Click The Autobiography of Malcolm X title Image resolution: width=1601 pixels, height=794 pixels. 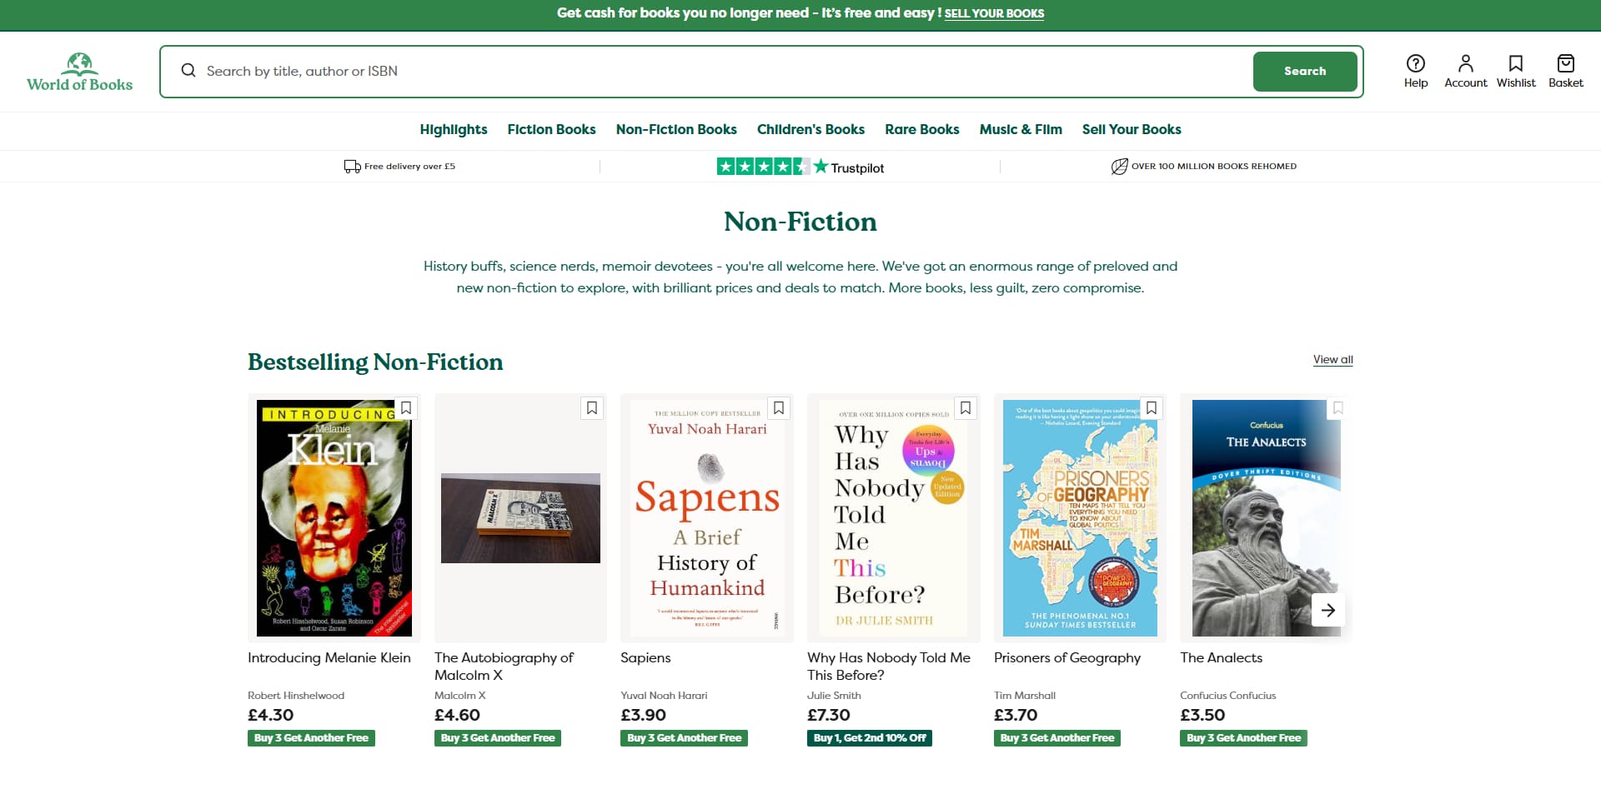[x=504, y=667]
